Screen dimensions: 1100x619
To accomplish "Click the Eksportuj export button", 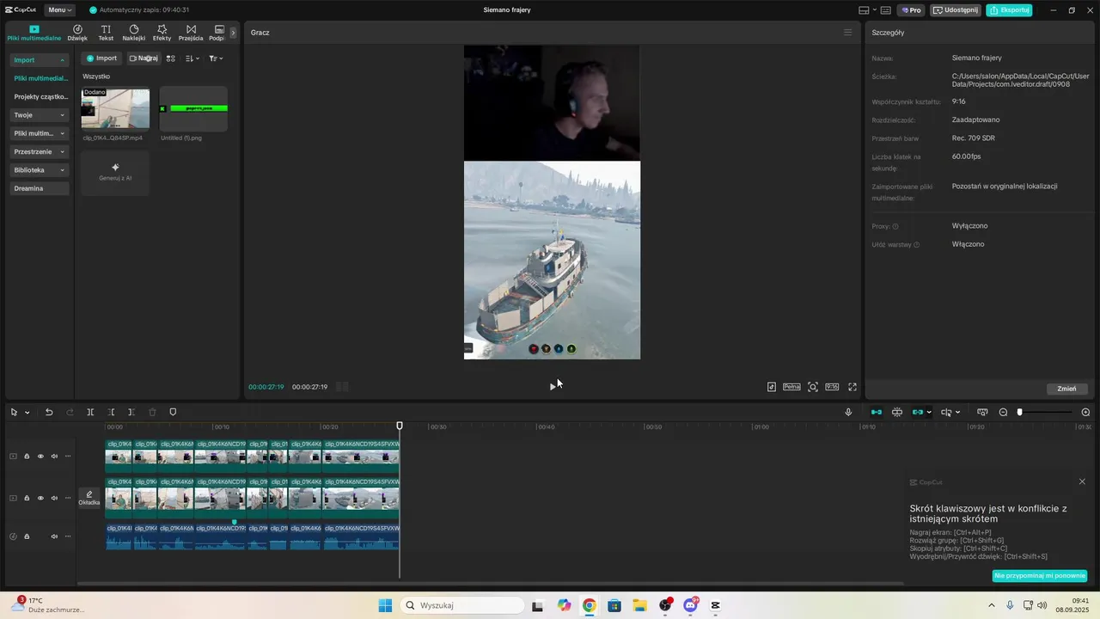I will point(1009,10).
